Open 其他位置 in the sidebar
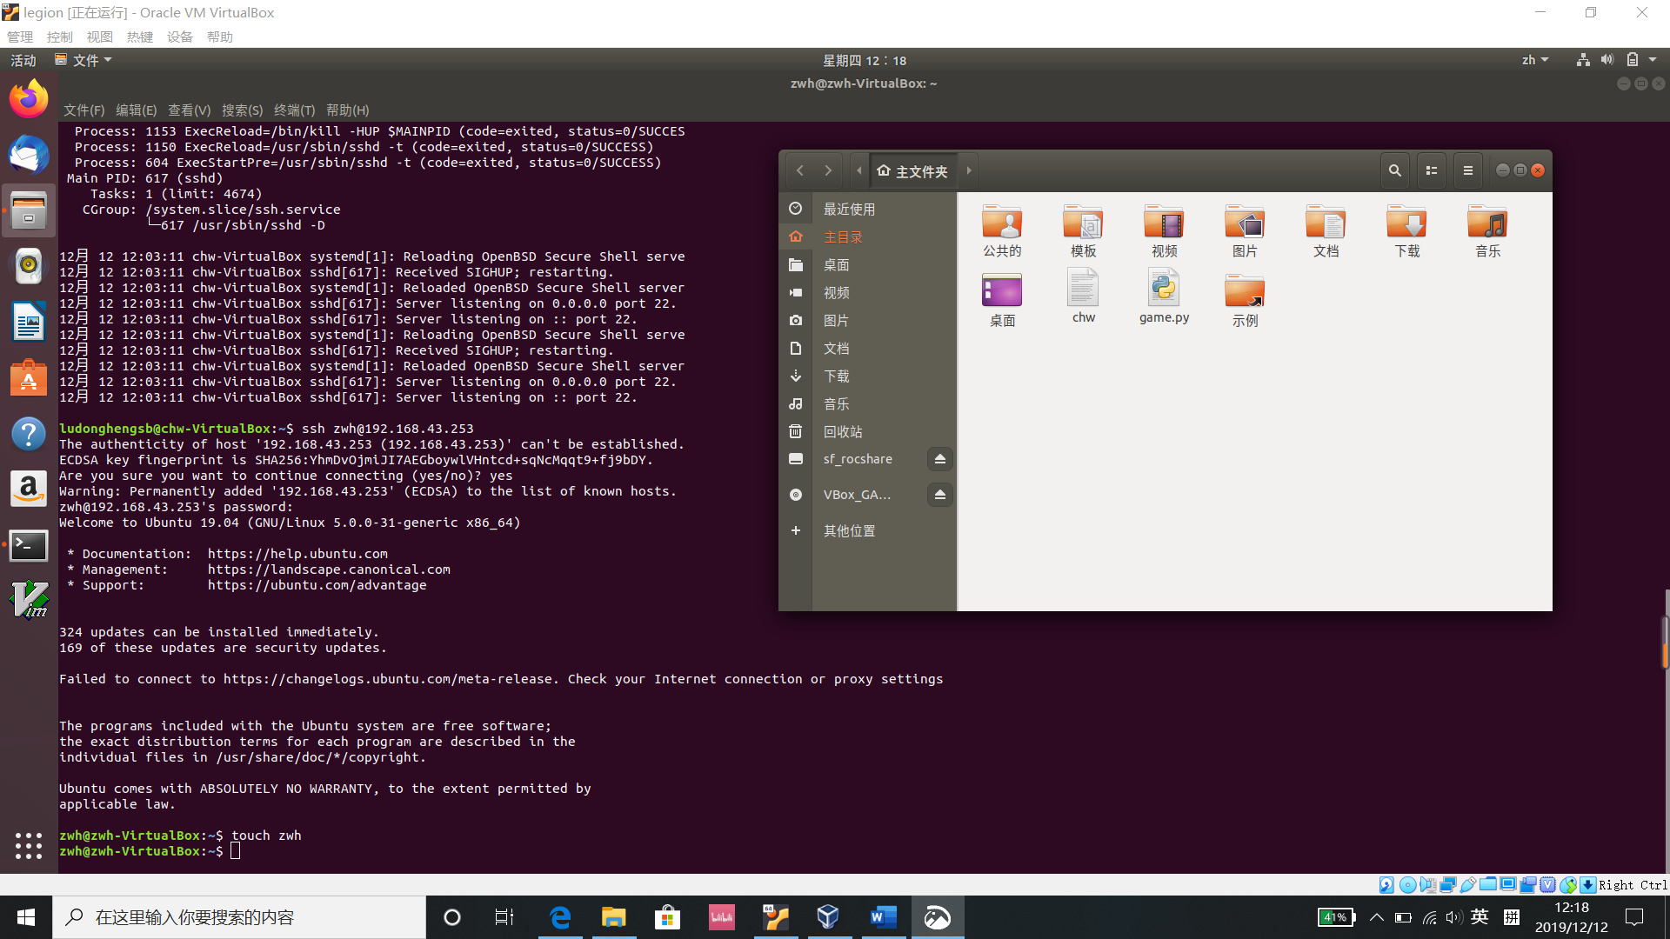 tap(868, 530)
